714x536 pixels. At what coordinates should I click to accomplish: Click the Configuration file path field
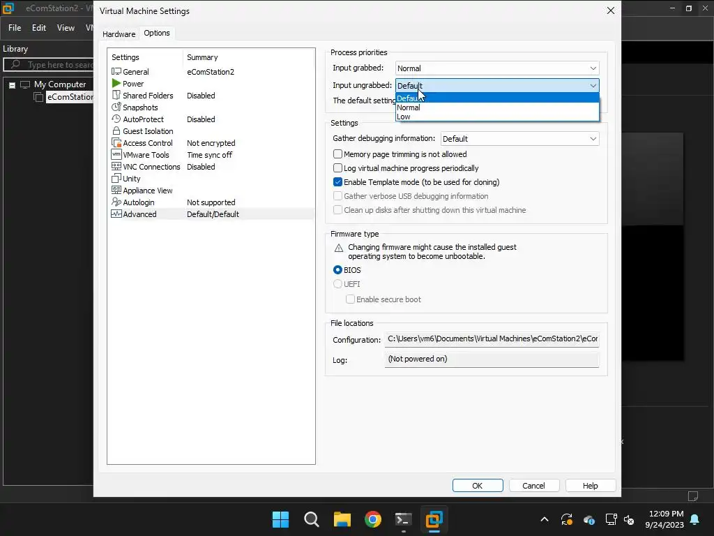[492, 339]
